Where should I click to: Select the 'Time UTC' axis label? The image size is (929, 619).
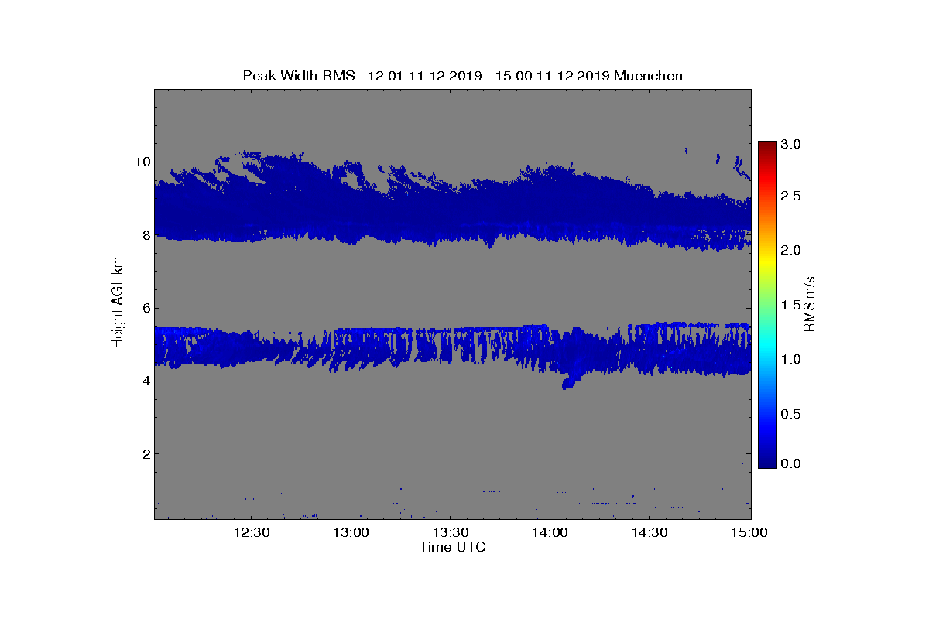tap(453, 547)
